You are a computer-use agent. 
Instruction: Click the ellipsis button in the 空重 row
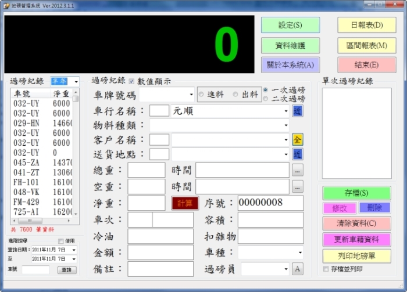(x=297, y=186)
